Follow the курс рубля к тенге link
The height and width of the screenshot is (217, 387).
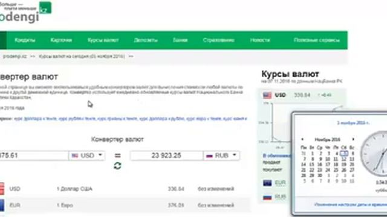tap(77, 119)
